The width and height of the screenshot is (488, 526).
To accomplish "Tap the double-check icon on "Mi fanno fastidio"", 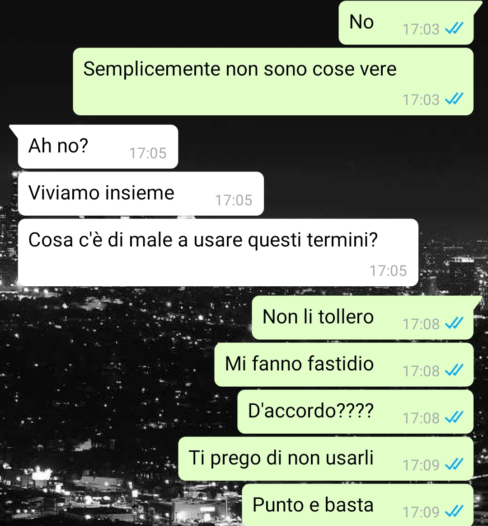I will [454, 370].
